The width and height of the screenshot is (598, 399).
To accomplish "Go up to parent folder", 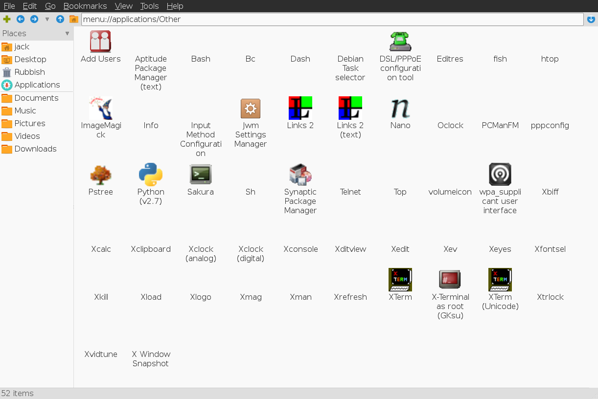I will click(60, 19).
